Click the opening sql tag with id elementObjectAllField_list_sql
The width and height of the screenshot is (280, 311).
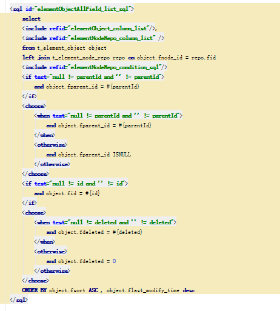(x=72, y=9)
